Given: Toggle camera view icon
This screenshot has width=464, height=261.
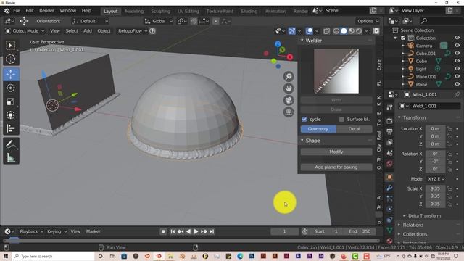Looking at the screenshot, I should [289, 100].
